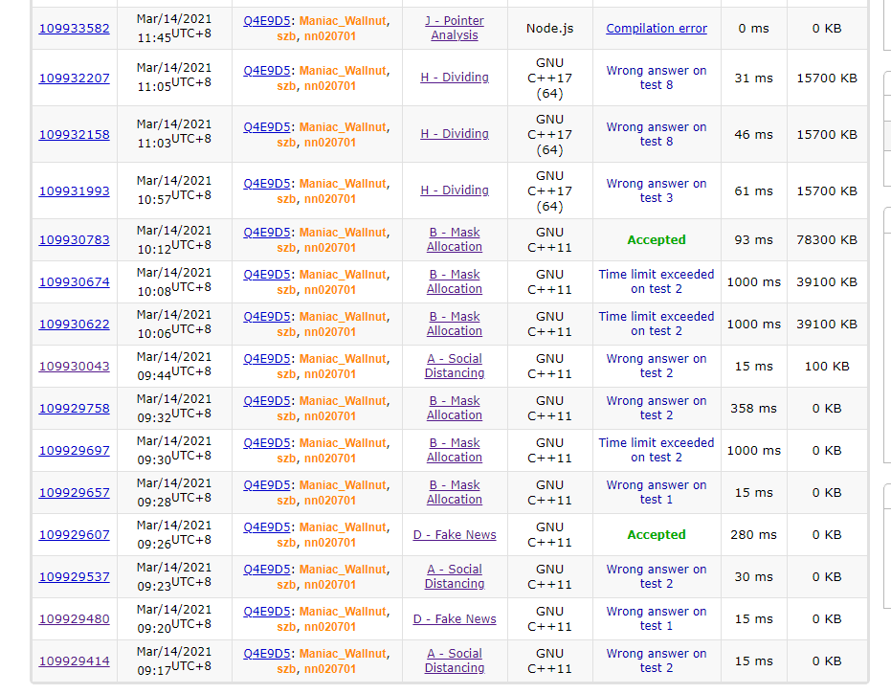Screen dimensions: 891x694
Task: Open submission 109929537
Action: [x=74, y=576]
